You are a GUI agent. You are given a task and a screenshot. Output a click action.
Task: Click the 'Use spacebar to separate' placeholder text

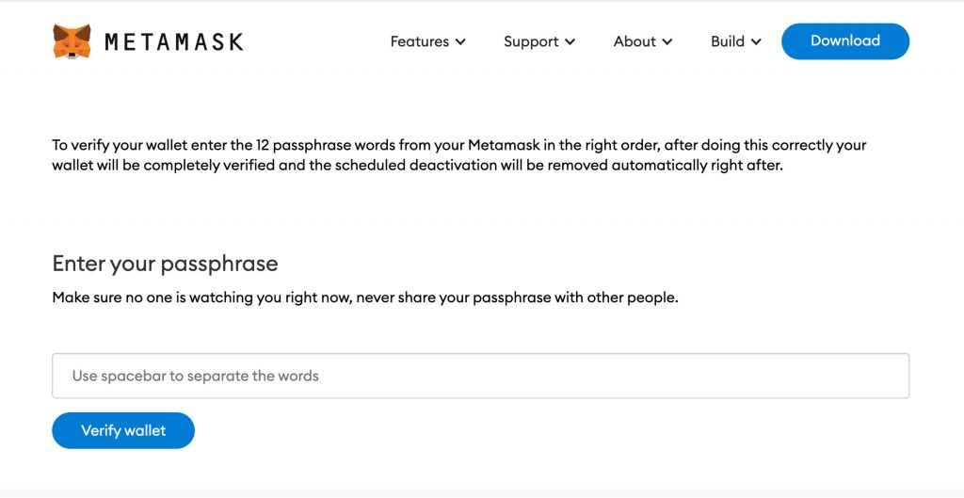click(196, 376)
